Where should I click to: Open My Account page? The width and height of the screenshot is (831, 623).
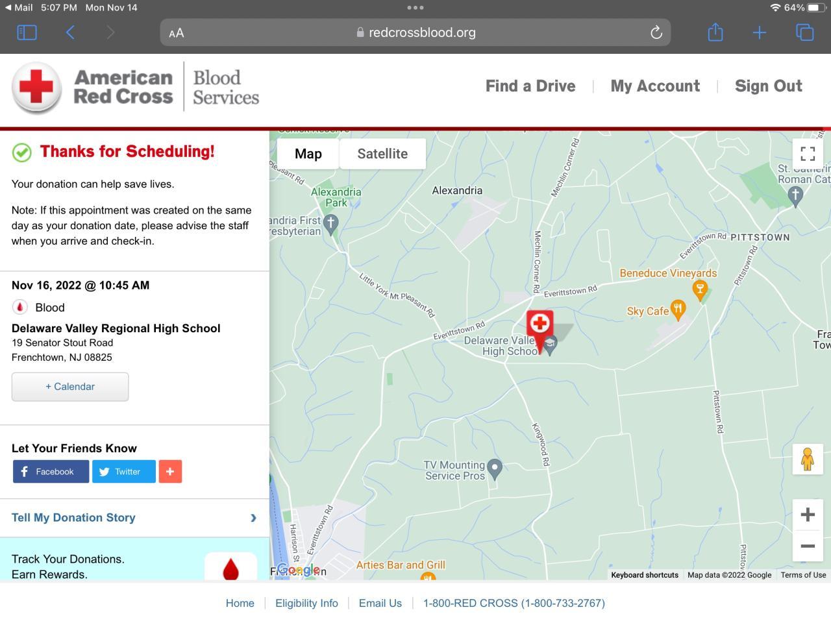(x=655, y=86)
